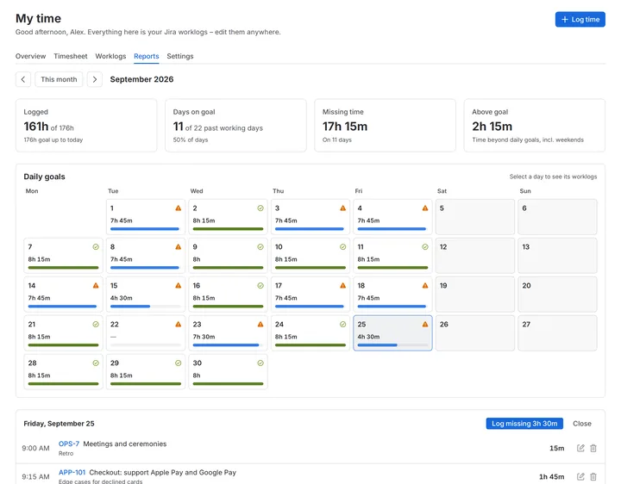Image resolution: width=621 pixels, height=484 pixels.
Task: Click the check icon on September 24
Action: 342,325
